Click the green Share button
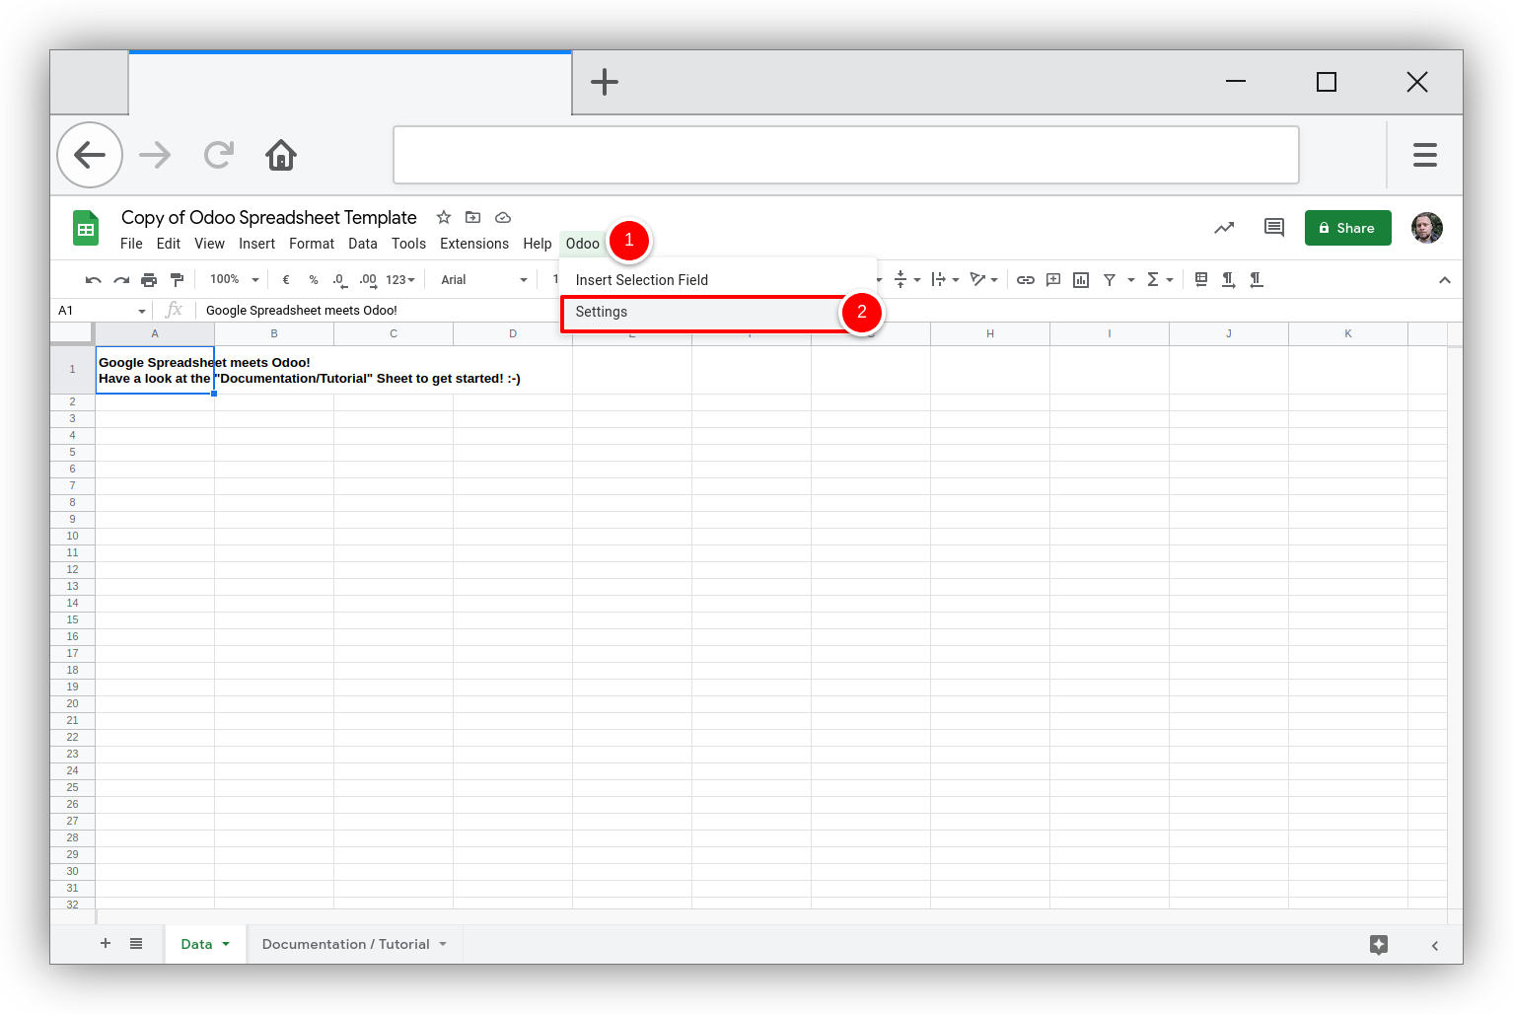This screenshot has height=1014, width=1513. [1347, 228]
